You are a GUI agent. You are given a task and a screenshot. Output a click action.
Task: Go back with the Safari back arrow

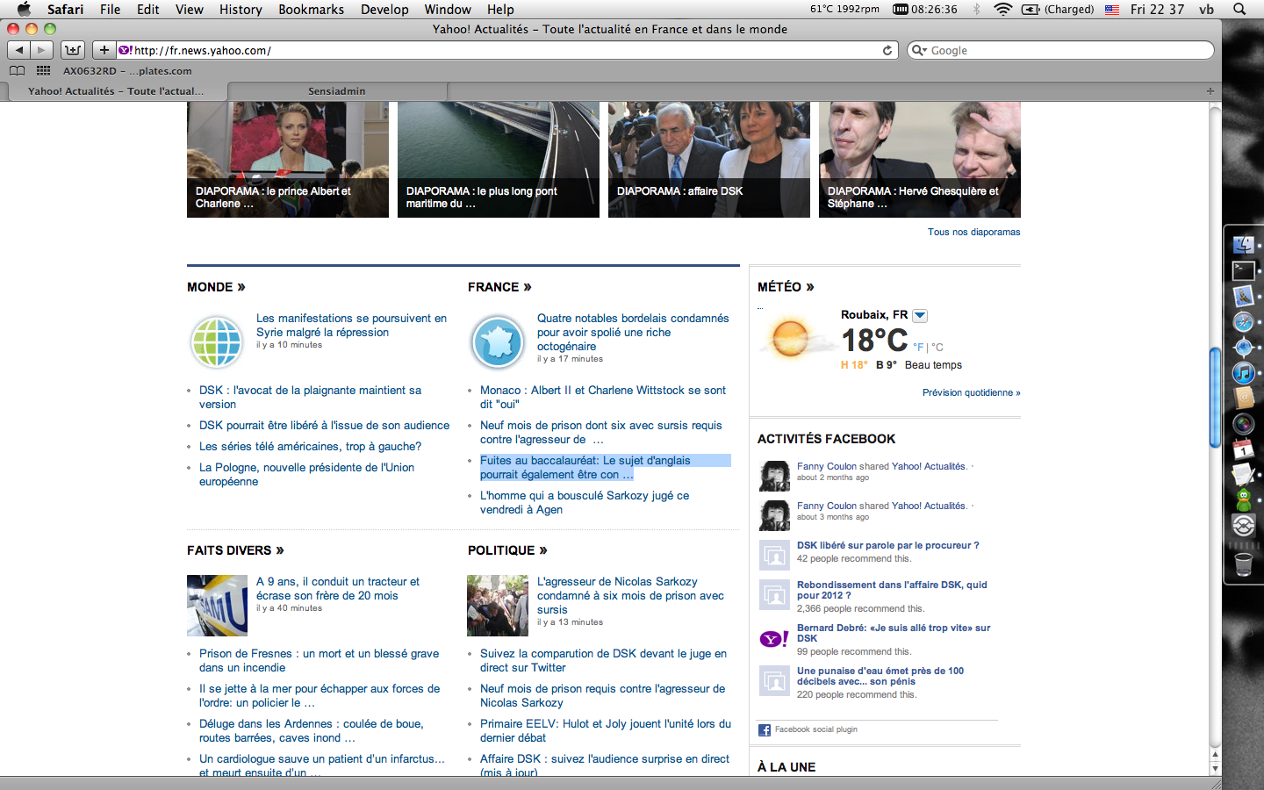coord(19,50)
